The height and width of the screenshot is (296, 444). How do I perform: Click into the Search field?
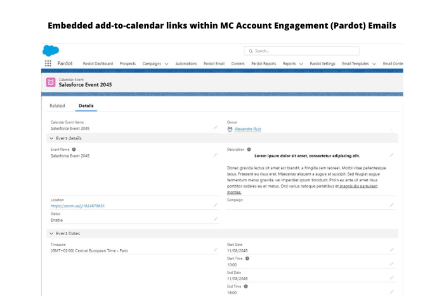pyautogui.click(x=301, y=51)
